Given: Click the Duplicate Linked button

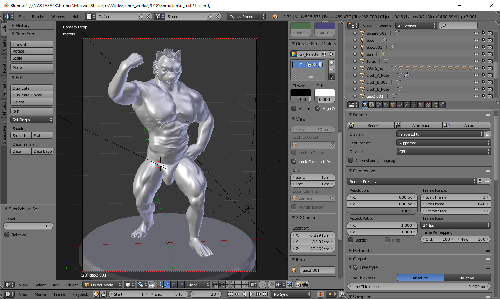Looking at the screenshot, I should [32, 95].
